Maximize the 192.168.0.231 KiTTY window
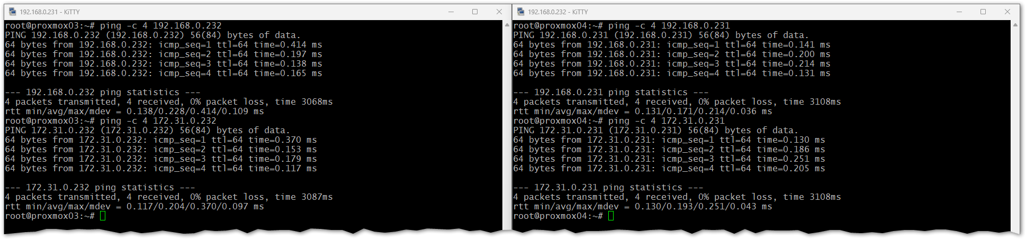1026x240 pixels. point(475,12)
